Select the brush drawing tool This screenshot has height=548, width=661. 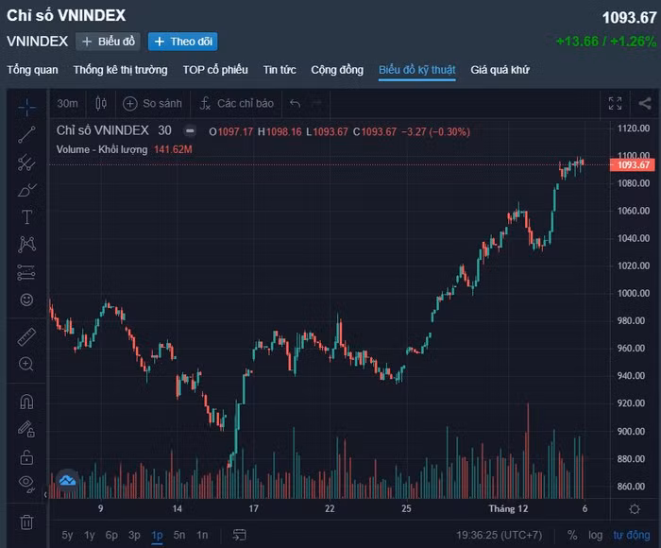(x=26, y=190)
